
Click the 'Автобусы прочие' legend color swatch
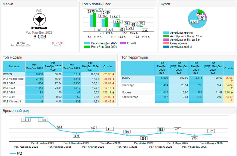166,33
